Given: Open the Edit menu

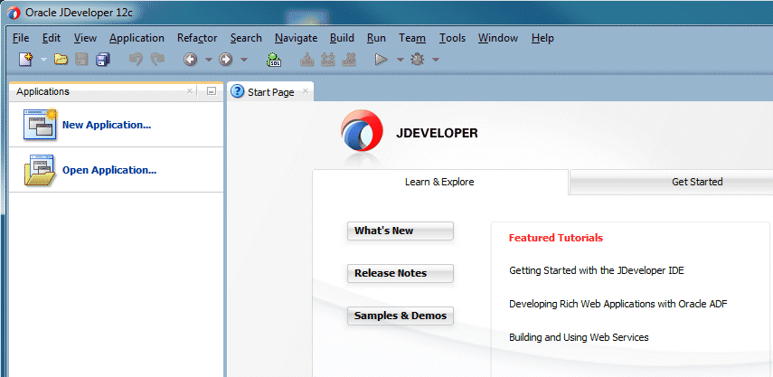Looking at the screenshot, I should coord(52,38).
